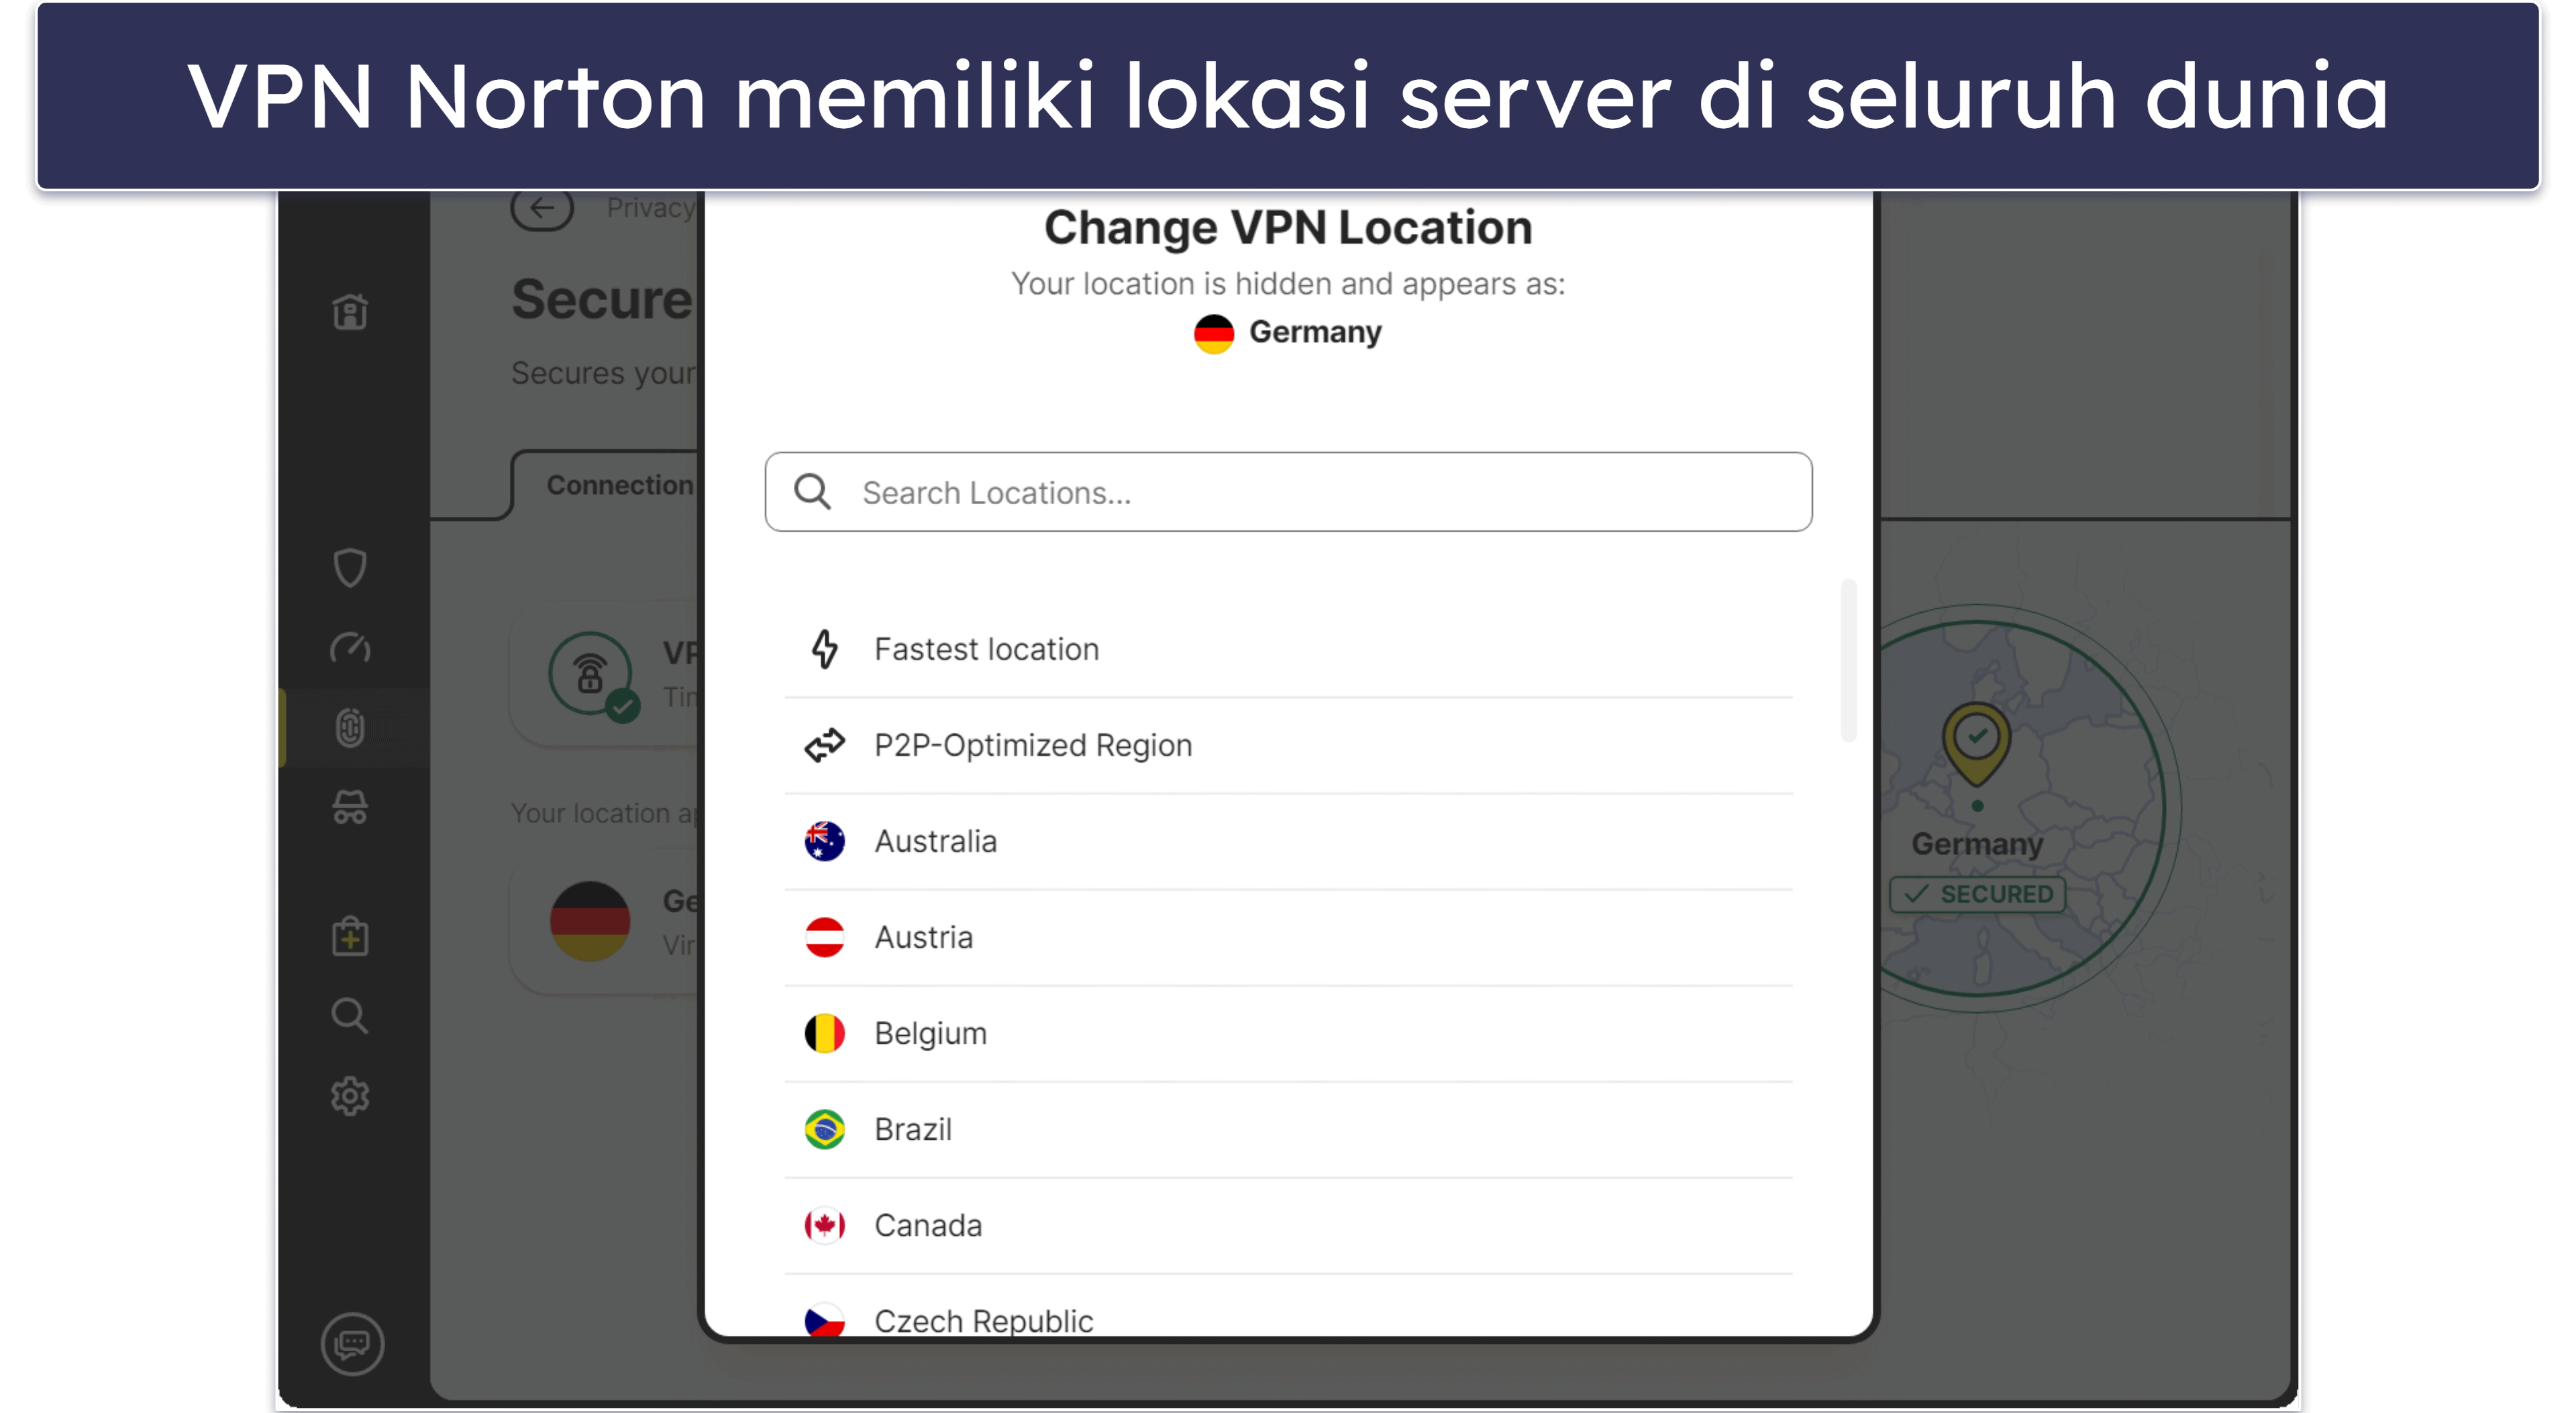Screen dimensions: 2576x1413
Task: Open the Connection tab in background window
Action: 619,485
